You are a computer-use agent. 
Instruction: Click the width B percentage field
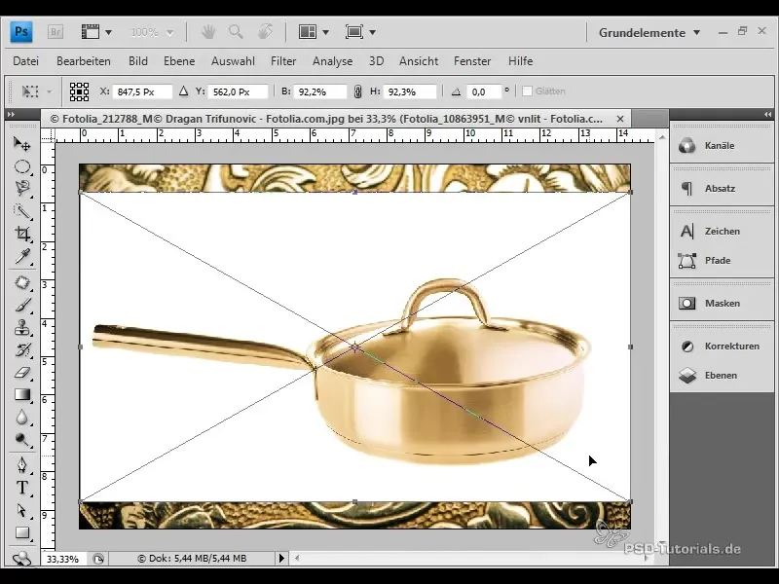320,91
